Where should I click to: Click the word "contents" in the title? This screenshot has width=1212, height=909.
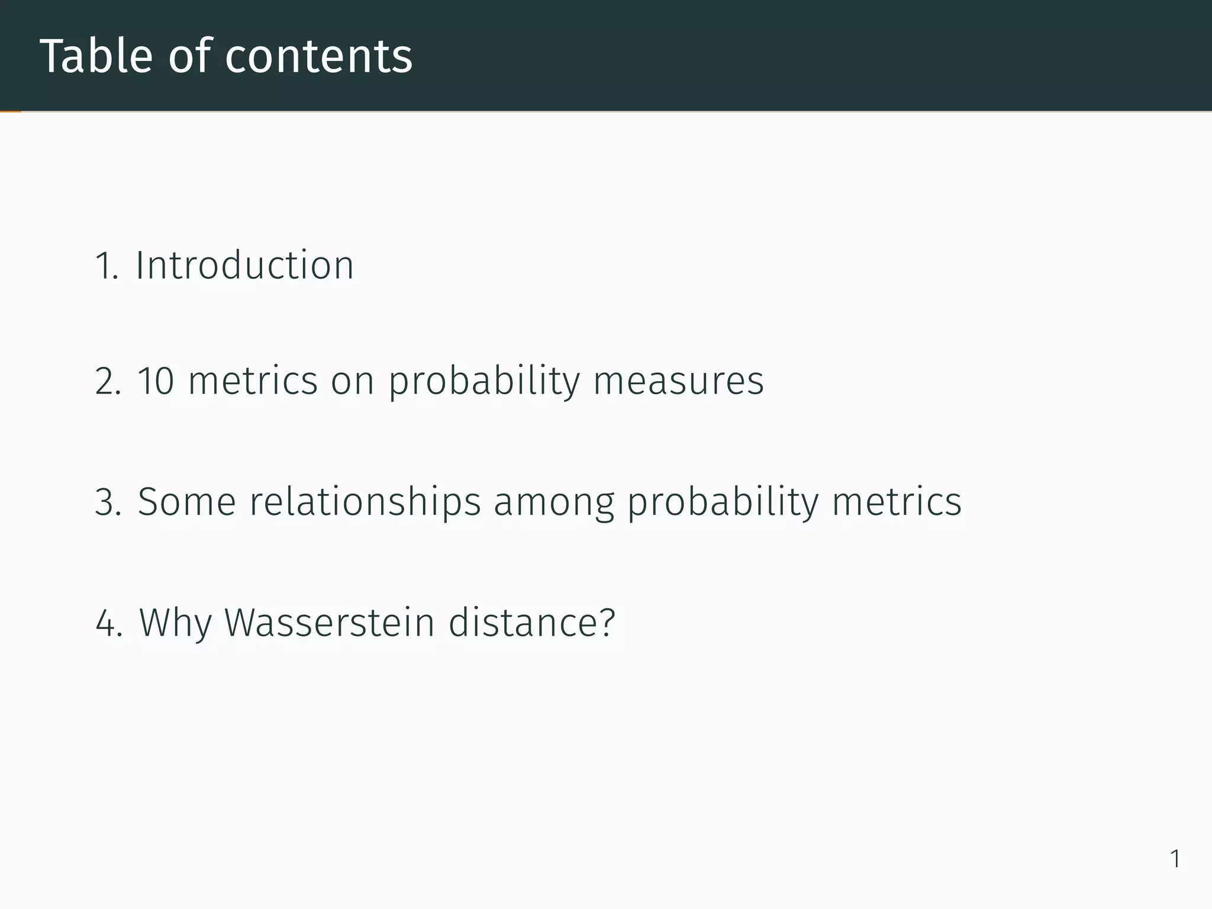pos(318,56)
